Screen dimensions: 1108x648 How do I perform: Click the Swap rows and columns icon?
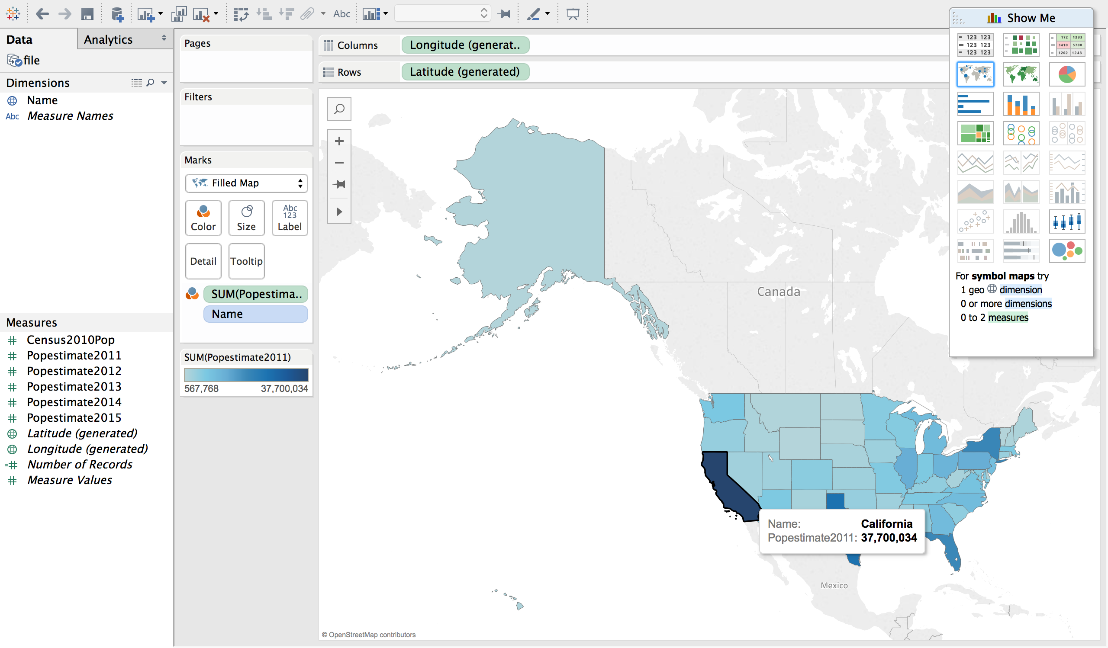click(x=241, y=14)
